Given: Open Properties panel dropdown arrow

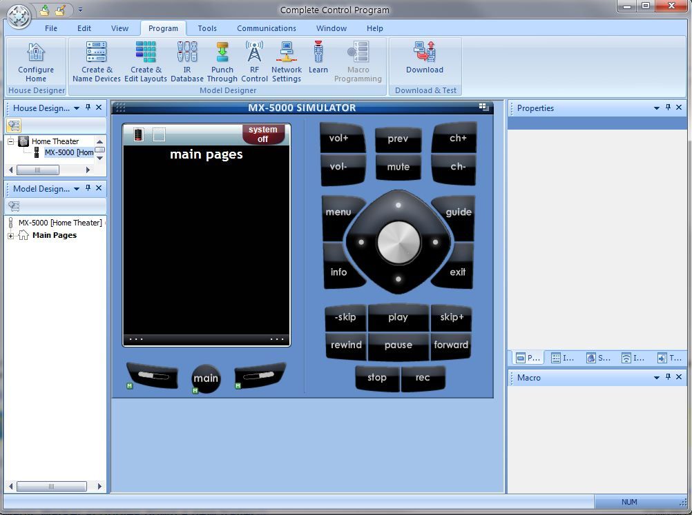Looking at the screenshot, I should 657,108.
